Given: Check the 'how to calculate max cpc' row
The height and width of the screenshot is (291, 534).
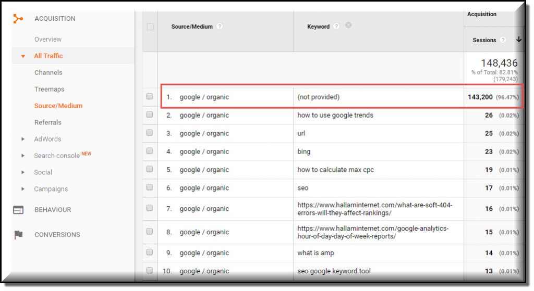Looking at the screenshot, I should [x=150, y=169].
